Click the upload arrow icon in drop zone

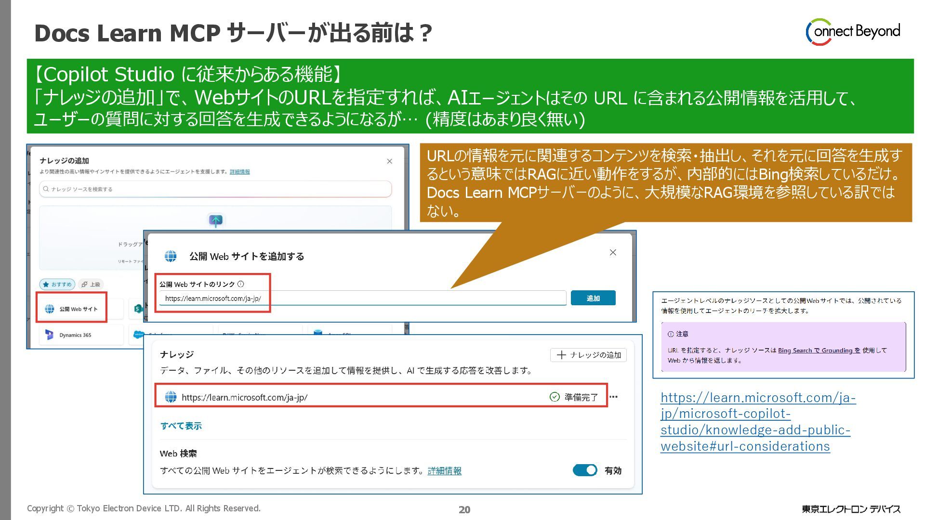(x=215, y=221)
